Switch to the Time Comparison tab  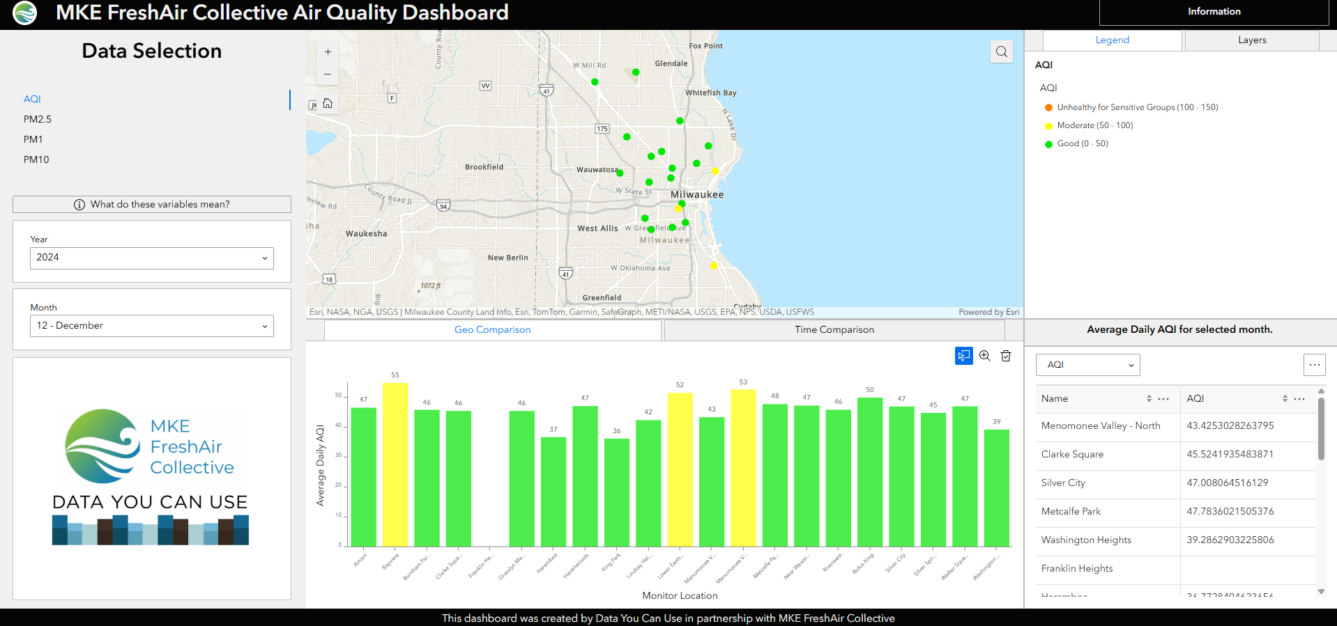pos(834,330)
